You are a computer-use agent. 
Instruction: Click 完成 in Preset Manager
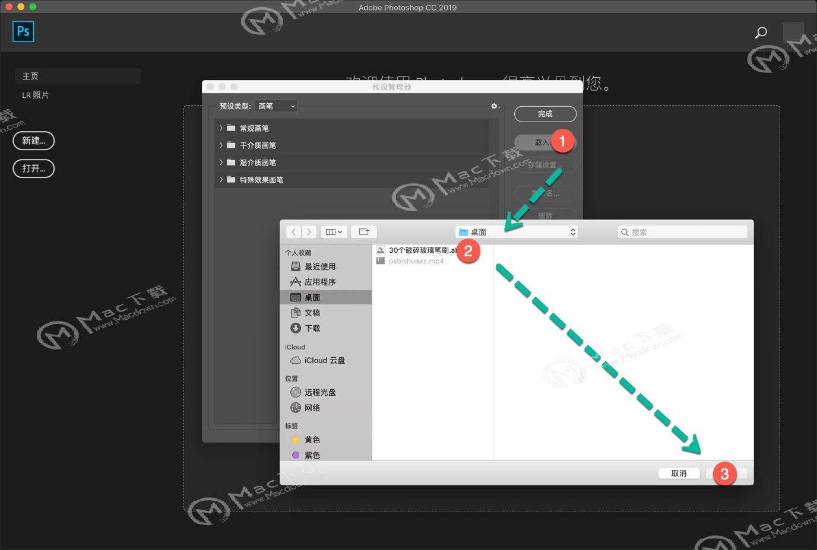(545, 114)
